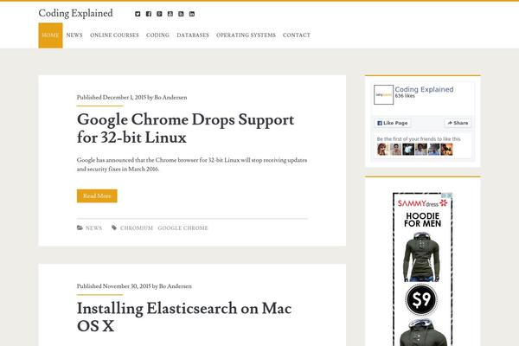519x346 pixels.
Task: Click the Facebook Share button
Action: coord(458,123)
